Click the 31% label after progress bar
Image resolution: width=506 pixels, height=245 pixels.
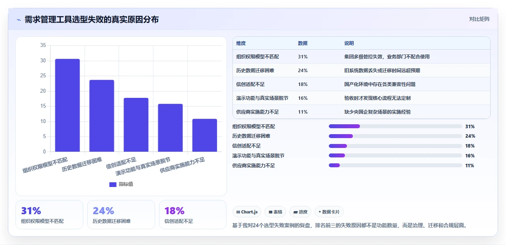coord(470,127)
